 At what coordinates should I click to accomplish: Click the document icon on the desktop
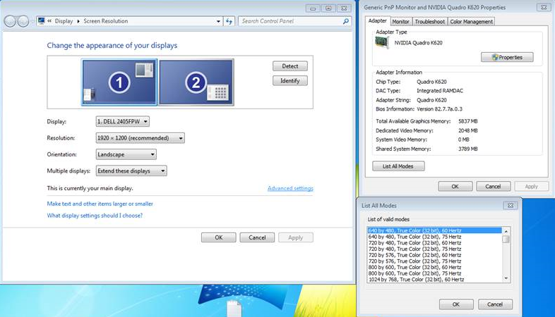coord(234,308)
